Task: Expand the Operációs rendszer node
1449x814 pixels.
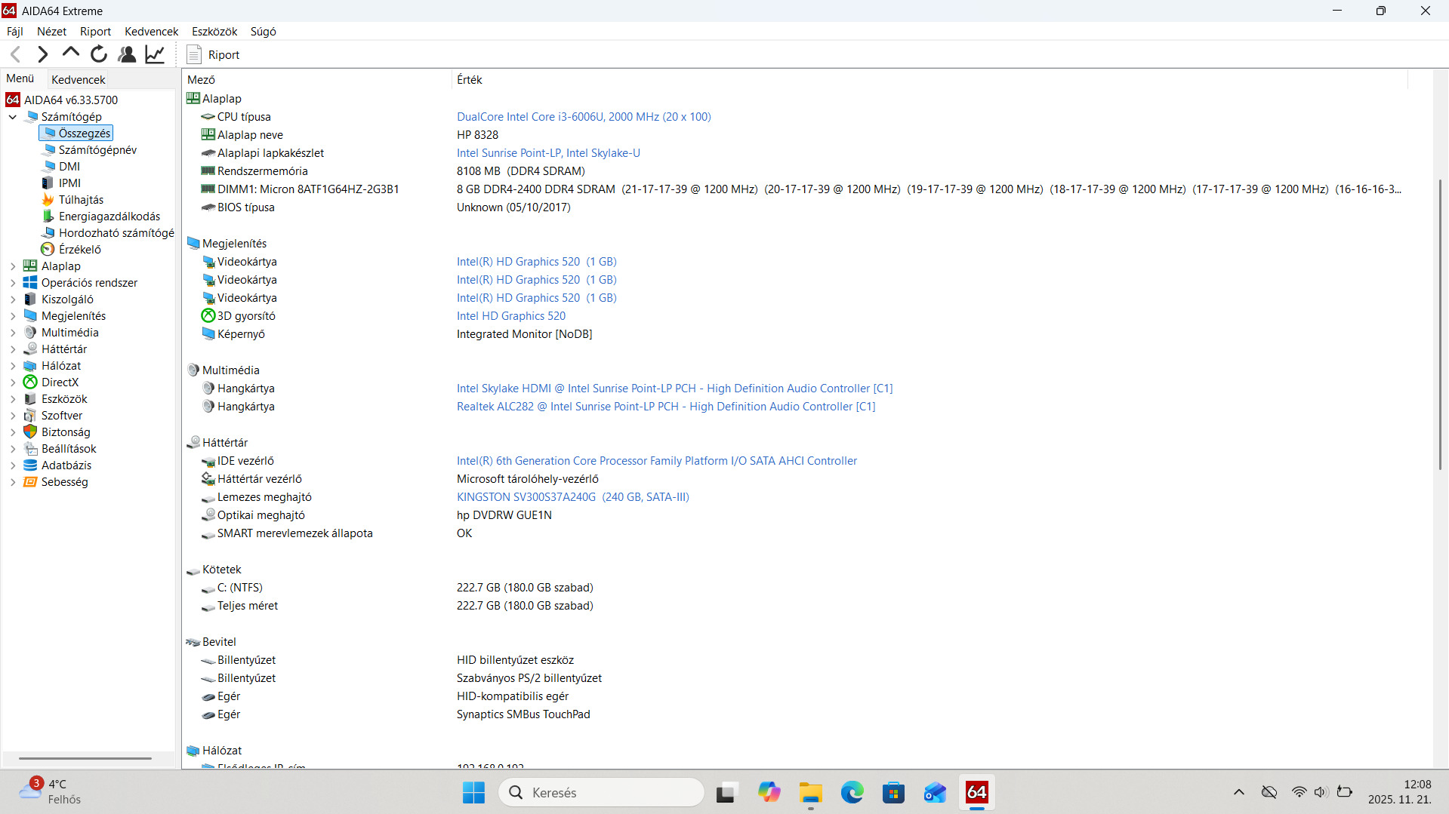Action: pyautogui.click(x=13, y=283)
